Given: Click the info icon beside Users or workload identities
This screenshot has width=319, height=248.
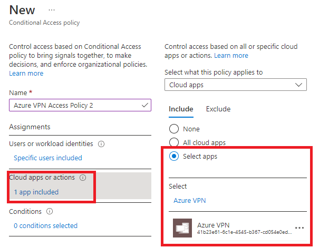Looking at the screenshot, I should click(x=101, y=144).
